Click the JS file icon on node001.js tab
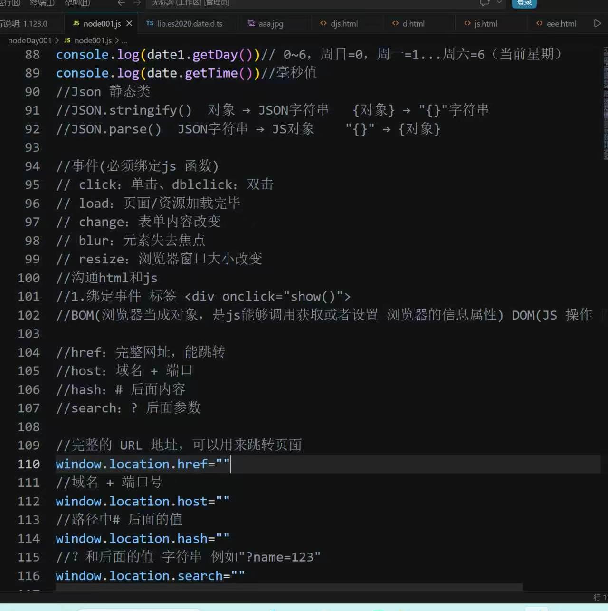 [x=76, y=23]
